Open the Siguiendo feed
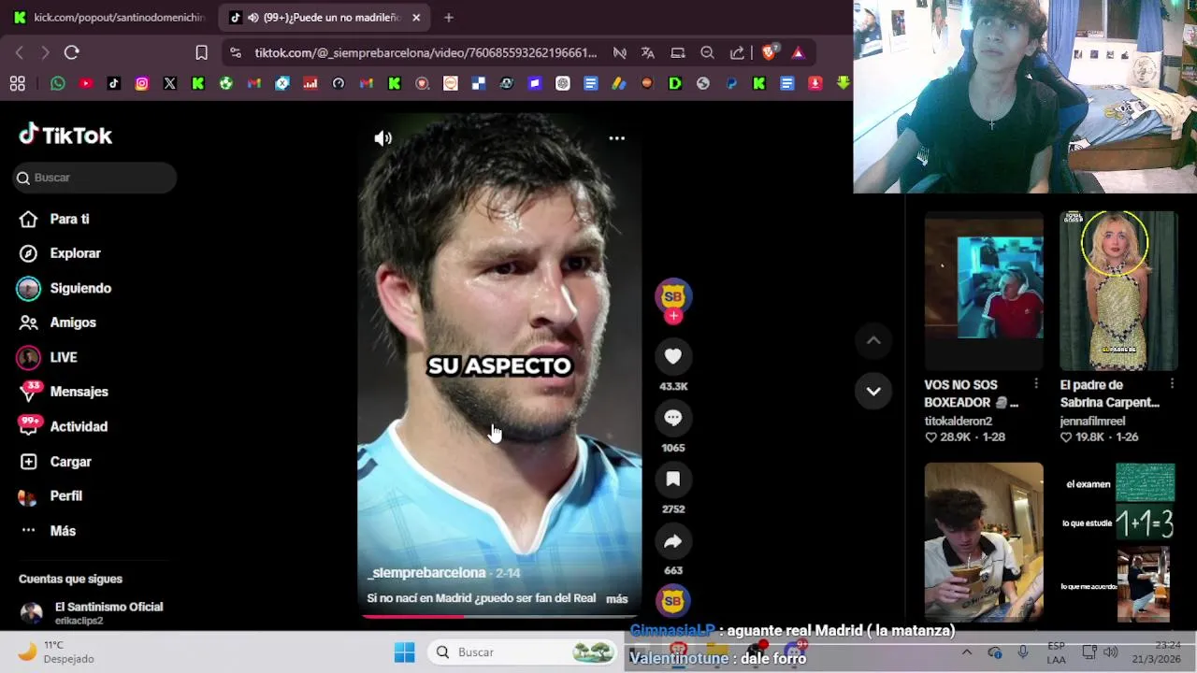 point(65,288)
